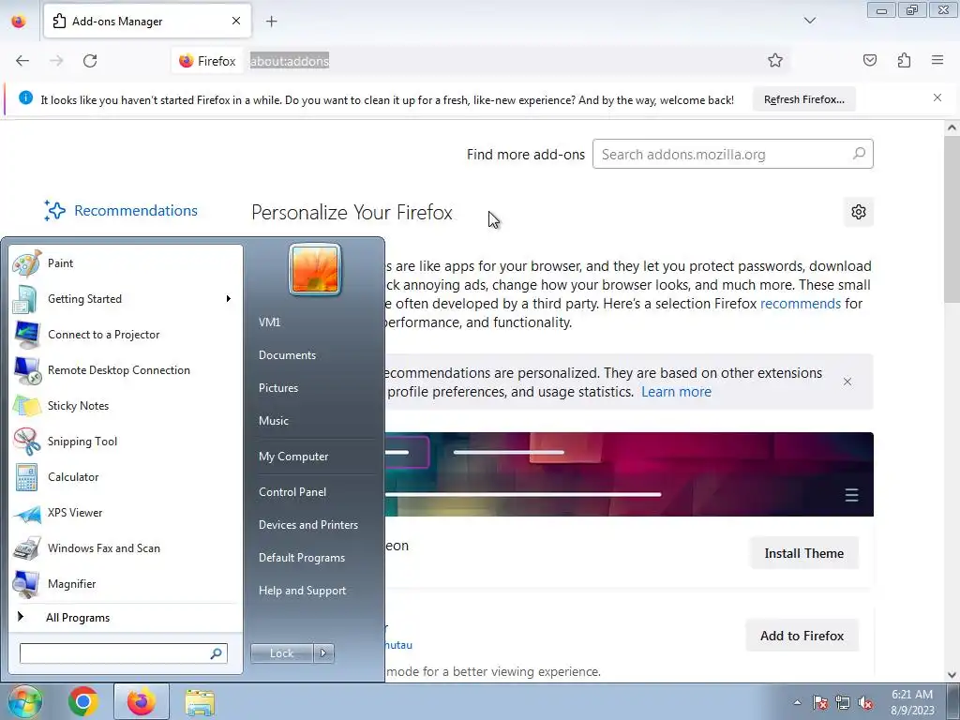Open the shutdown options arrow next to Lock
960x720 pixels.
click(x=323, y=653)
